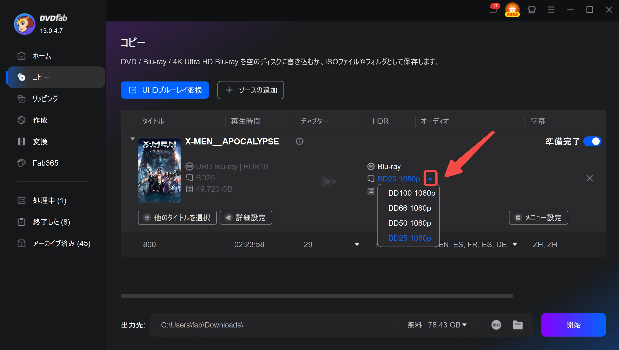Click the horizontal scrollbar under the task list
Viewport: 619px width, 350px height.
[x=317, y=296]
